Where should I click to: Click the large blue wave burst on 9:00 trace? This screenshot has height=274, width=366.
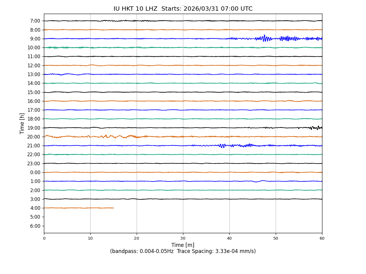(x=265, y=38)
